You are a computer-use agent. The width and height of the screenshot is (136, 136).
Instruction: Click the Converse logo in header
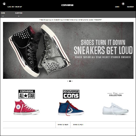[67, 5]
